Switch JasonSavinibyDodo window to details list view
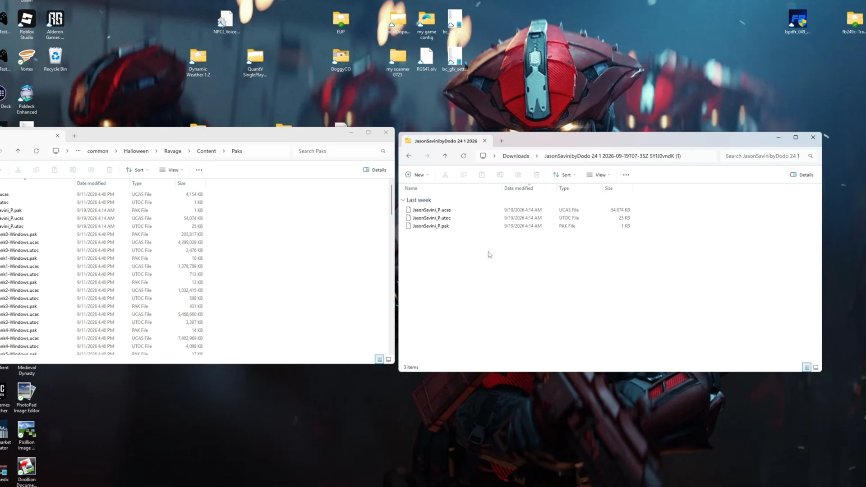 click(x=806, y=368)
